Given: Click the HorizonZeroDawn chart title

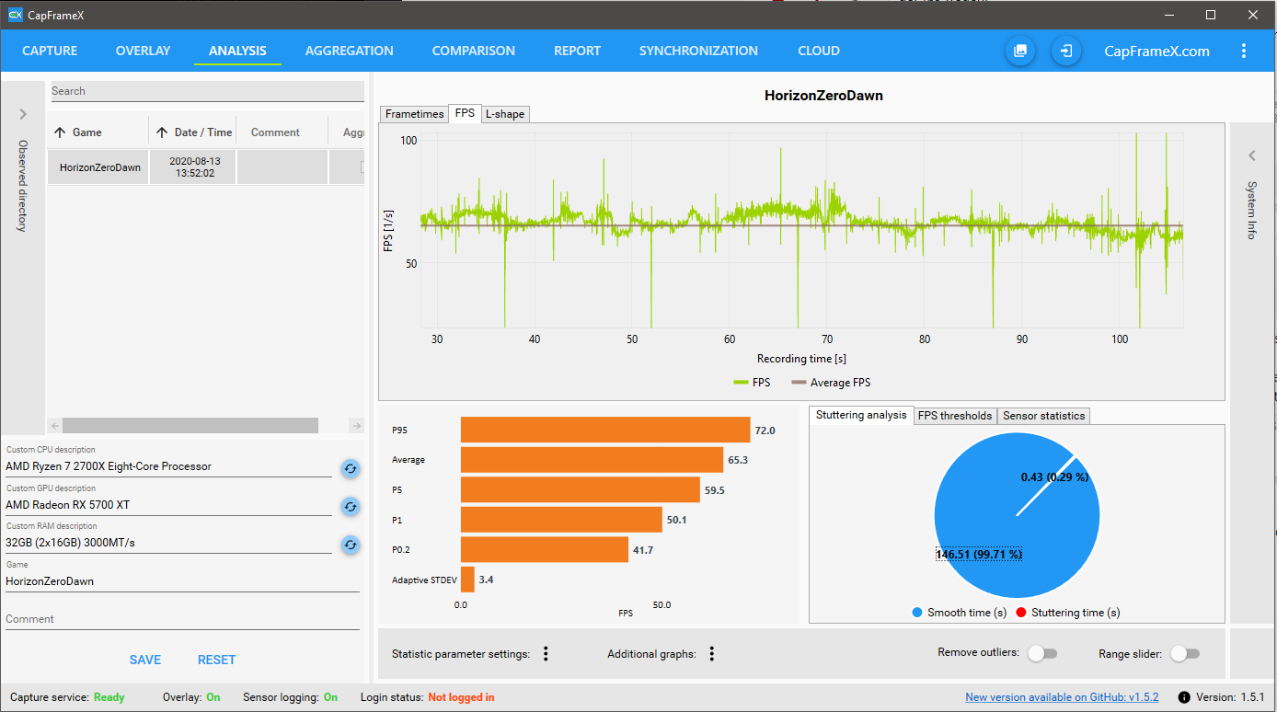Looking at the screenshot, I should [823, 95].
